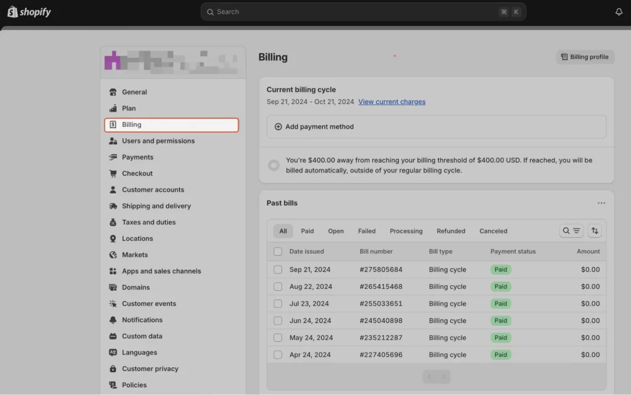The image size is (631, 395).
Task: Open the Locations pin icon
Action: 113,238
